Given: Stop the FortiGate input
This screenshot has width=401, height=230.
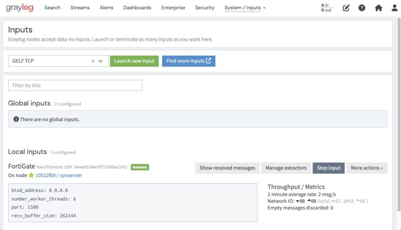Looking at the screenshot, I should pos(329,168).
